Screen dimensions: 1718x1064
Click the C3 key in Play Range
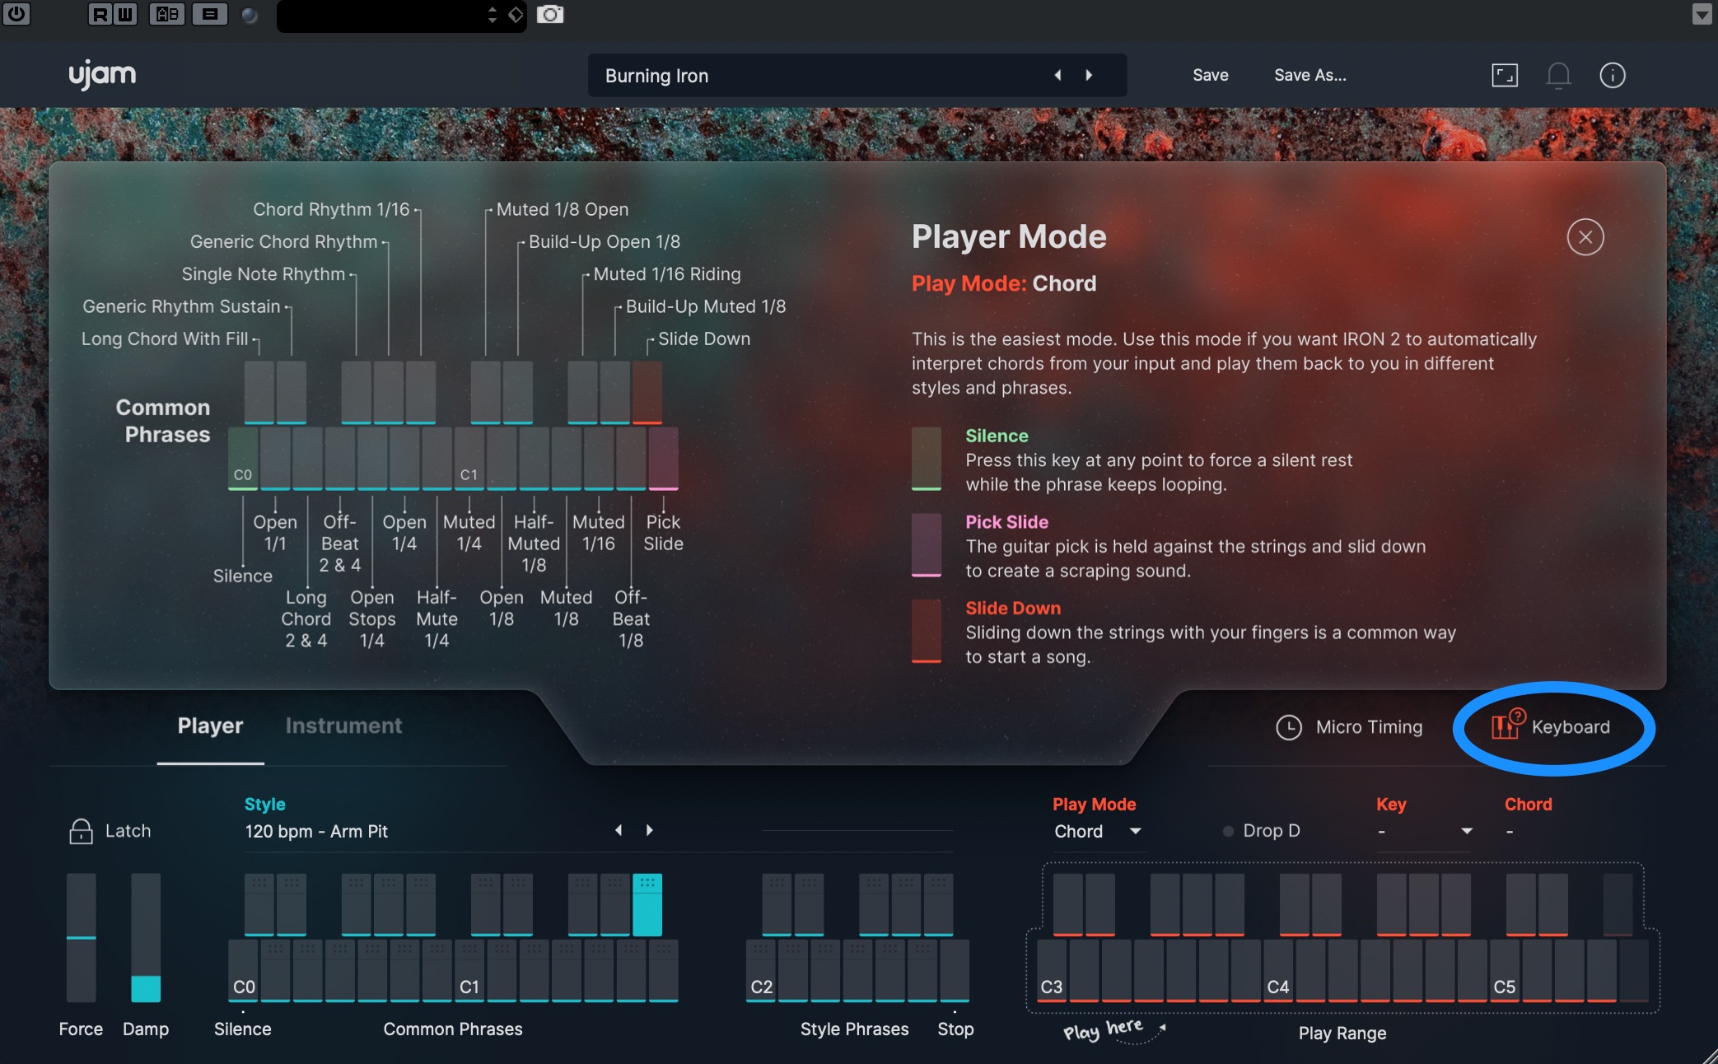pyautogui.click(x=1052, y=971)
